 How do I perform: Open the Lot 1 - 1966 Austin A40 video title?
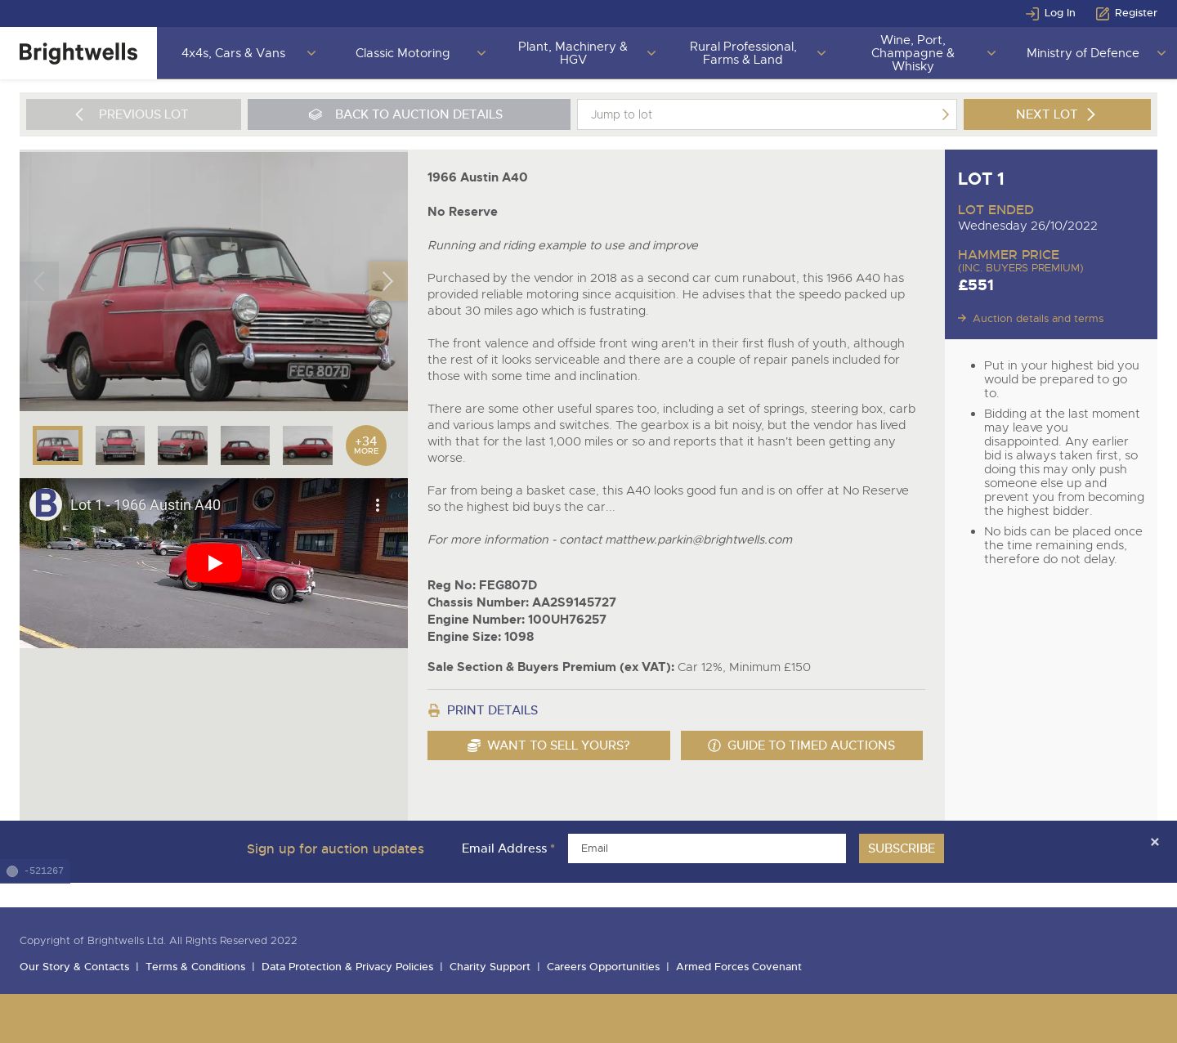(145, 505)
